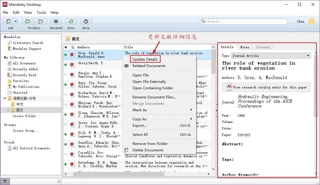Screen dimensions: 320x185
Task: Open the Add button dropdown arrow
Action: click(16, 21)
